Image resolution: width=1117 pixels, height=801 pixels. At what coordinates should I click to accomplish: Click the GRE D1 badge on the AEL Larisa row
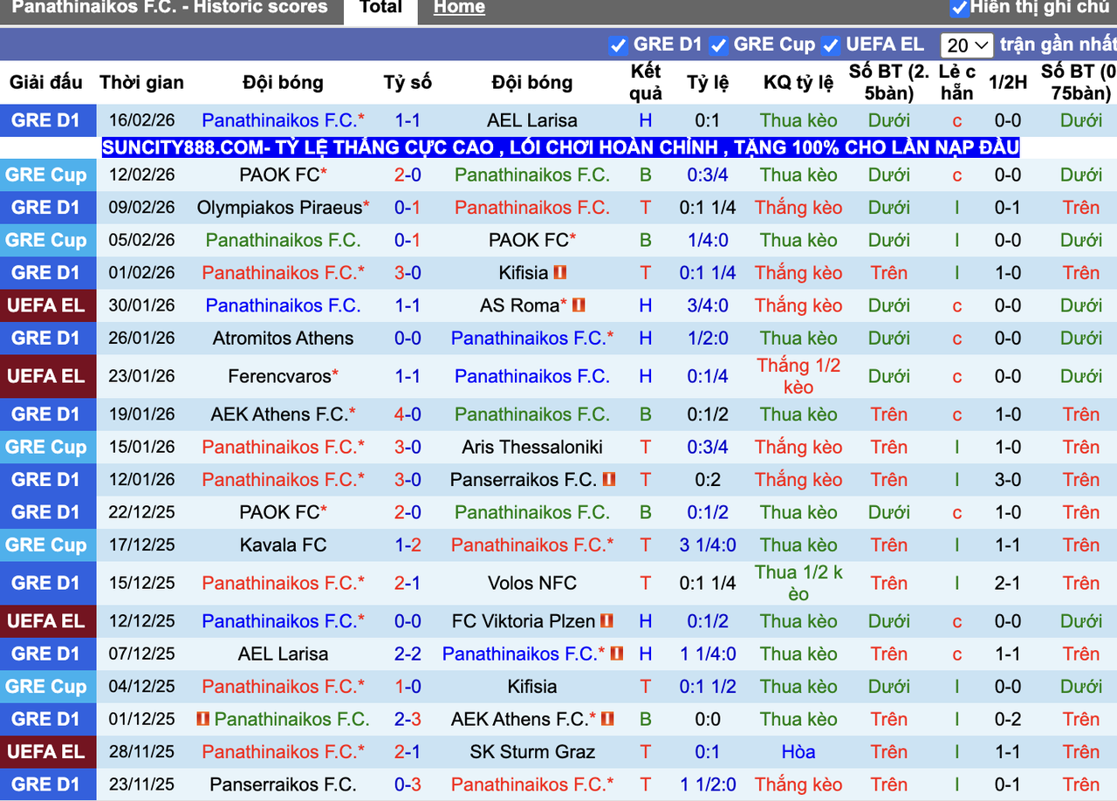(x=49, y=120)
